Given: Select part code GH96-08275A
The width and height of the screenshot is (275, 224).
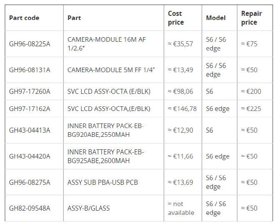Looking at the screenshot, I should click(x=30, y=182).
